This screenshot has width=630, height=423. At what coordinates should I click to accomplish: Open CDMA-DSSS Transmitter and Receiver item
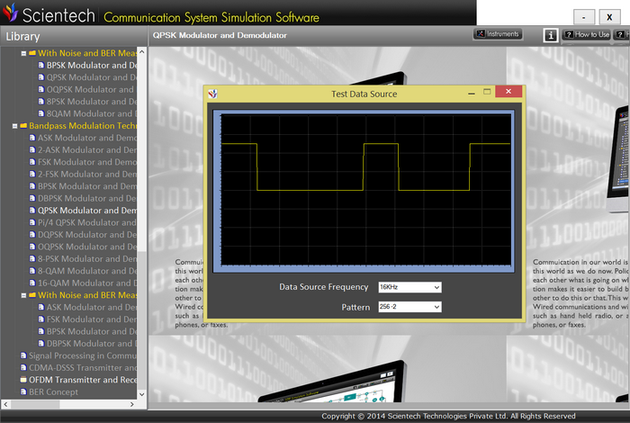click(x=83, y=367)
